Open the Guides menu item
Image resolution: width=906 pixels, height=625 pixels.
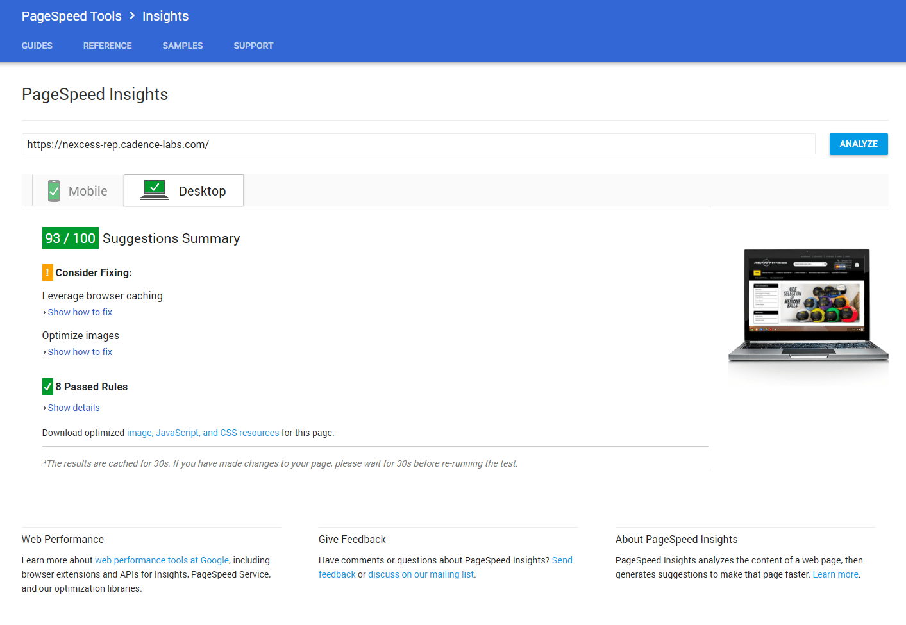37,46
